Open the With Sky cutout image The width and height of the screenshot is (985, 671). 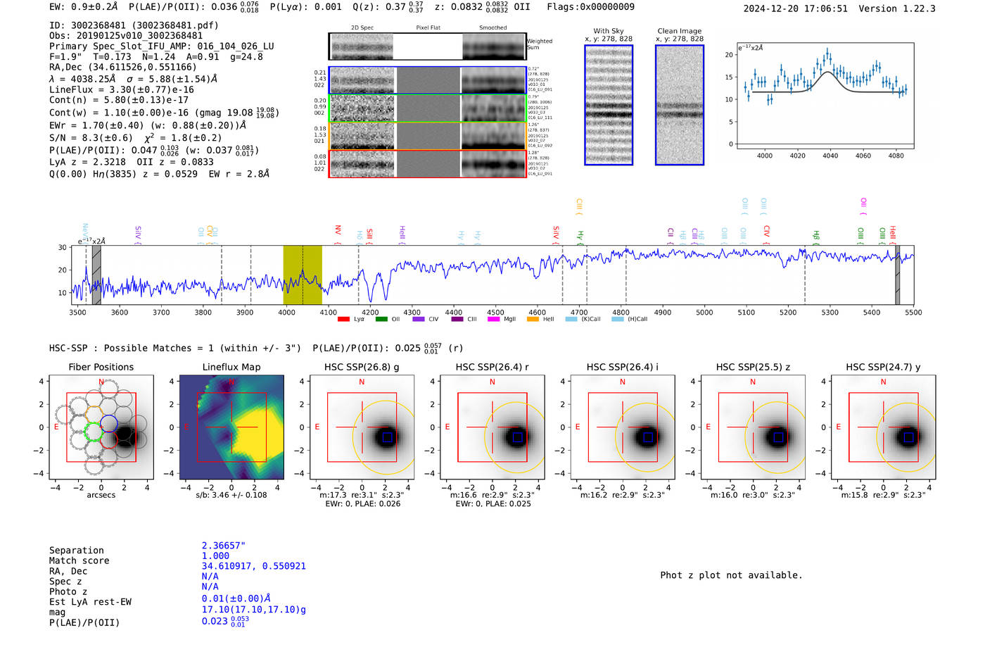click(609, 105)
